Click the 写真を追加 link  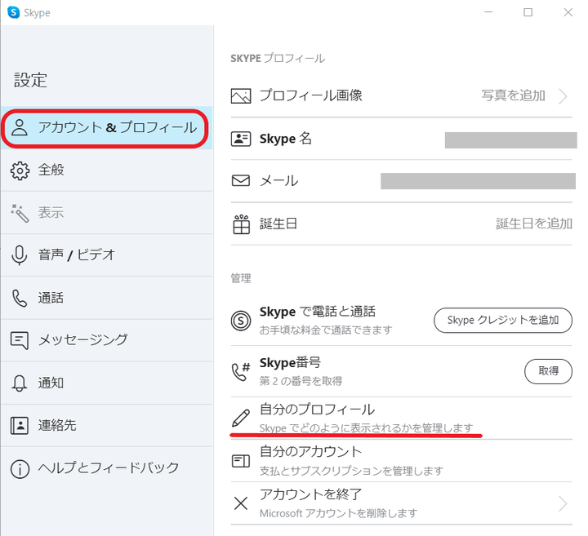click(x=514, y=96)
